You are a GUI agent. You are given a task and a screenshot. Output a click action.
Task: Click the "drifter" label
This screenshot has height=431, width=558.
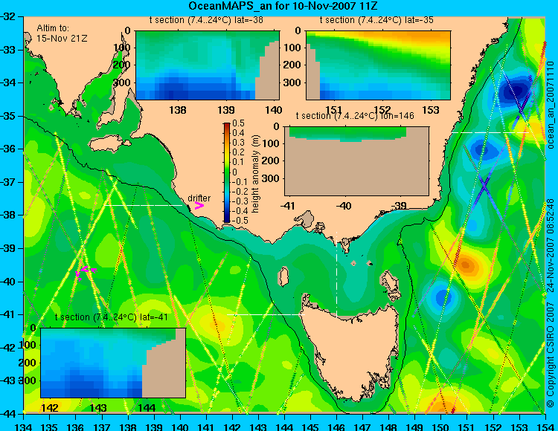199,198
